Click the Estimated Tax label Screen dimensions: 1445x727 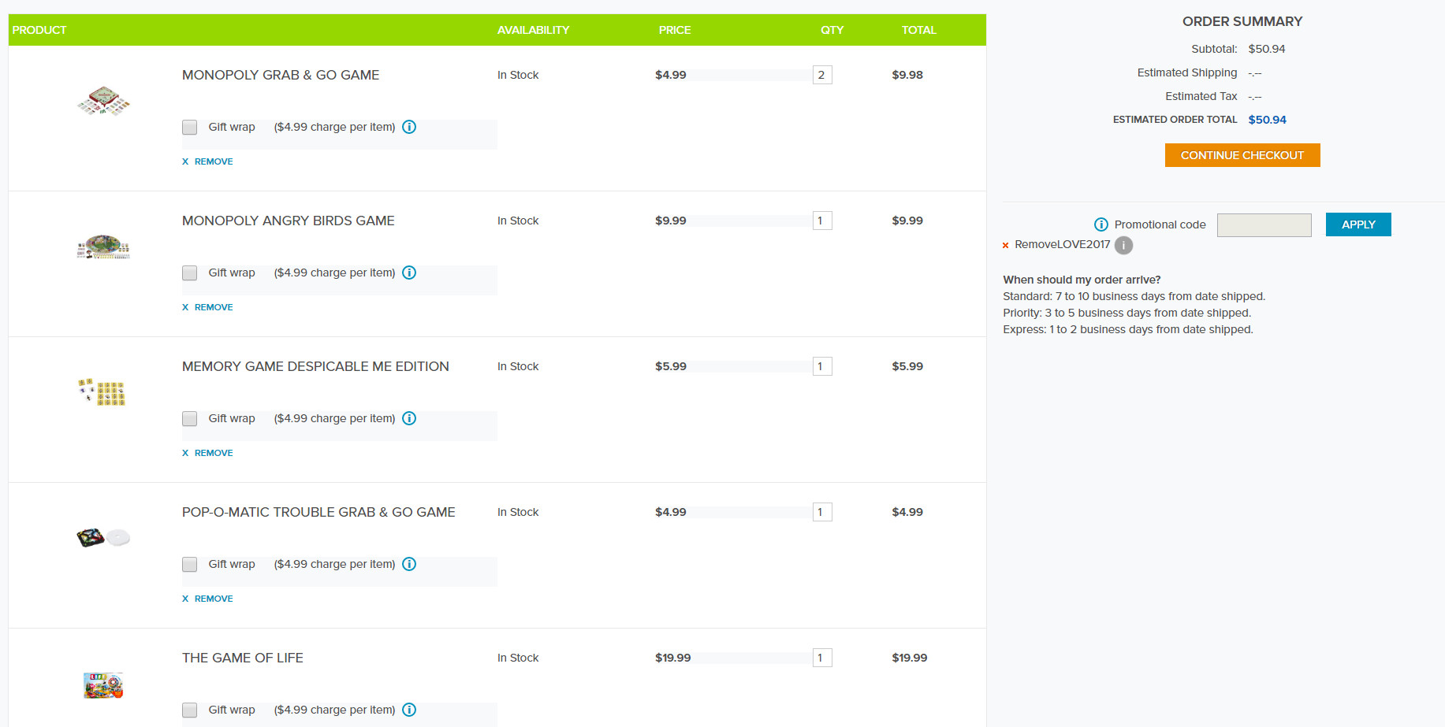pos(1201,96)
